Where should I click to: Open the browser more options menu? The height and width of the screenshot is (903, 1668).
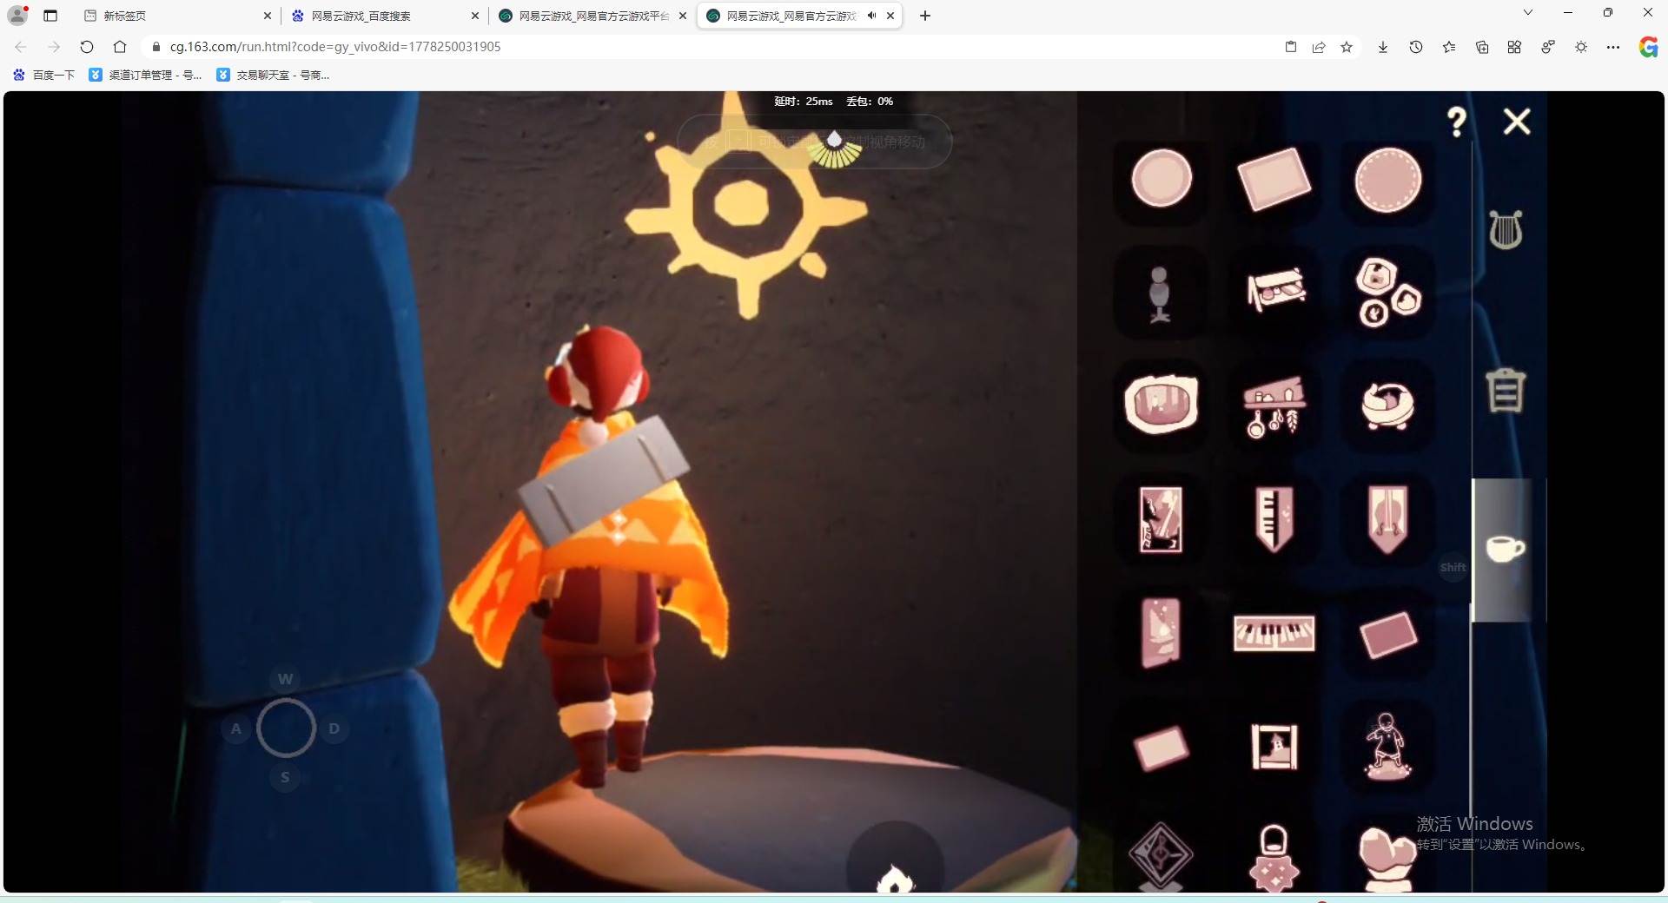[x=1613, y=47]
